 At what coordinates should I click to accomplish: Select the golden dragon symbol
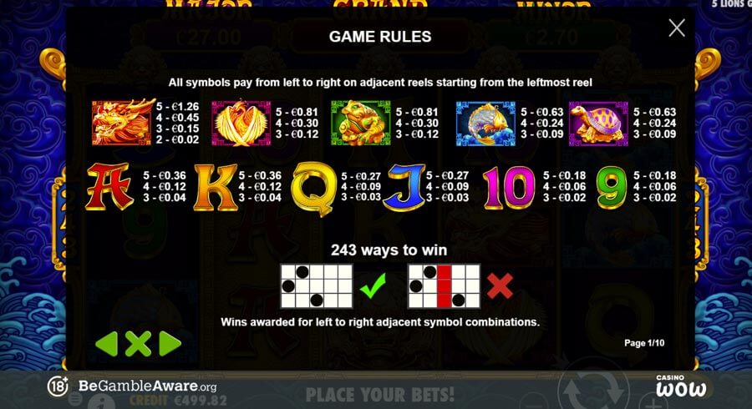124,122
